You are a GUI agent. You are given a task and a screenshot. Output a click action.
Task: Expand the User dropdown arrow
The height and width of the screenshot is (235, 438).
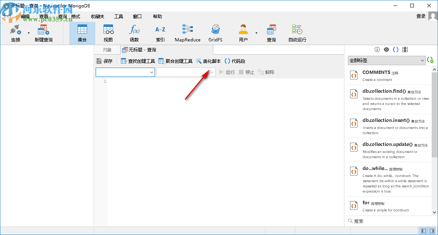tap(256, 33)
